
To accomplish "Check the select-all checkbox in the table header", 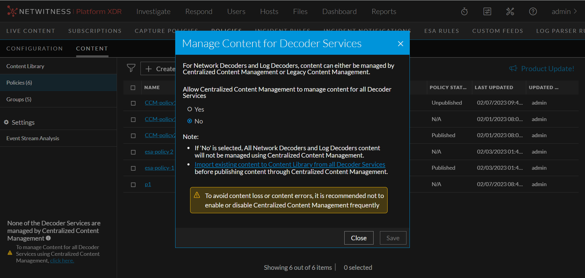I will coord(133,88).
